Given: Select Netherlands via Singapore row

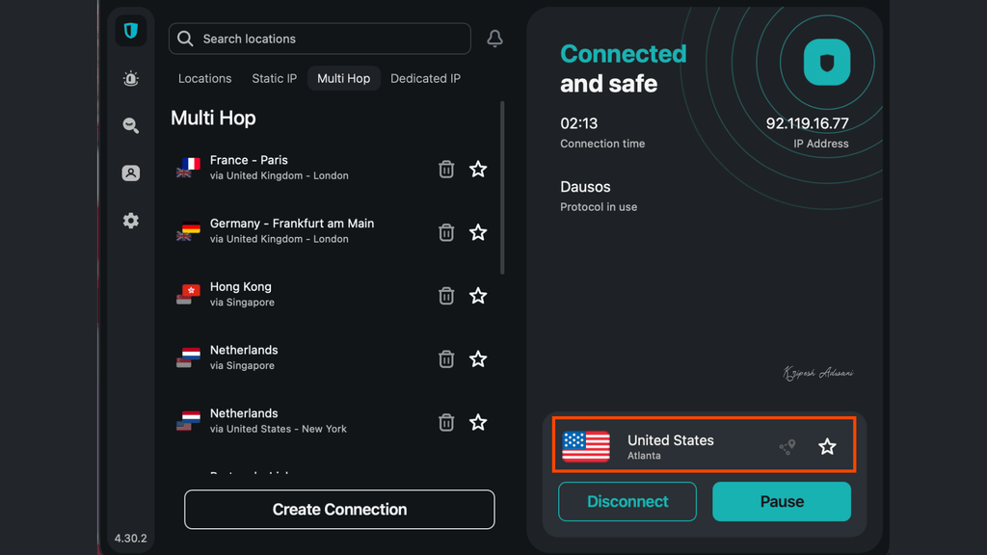Looking at the screenshot, I should (x=332, y=358).
